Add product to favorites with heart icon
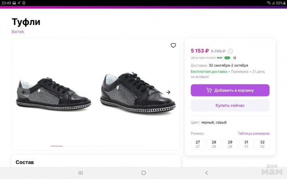Image resolution: width=287 pixels, height=179 pixels. point(173,46)
